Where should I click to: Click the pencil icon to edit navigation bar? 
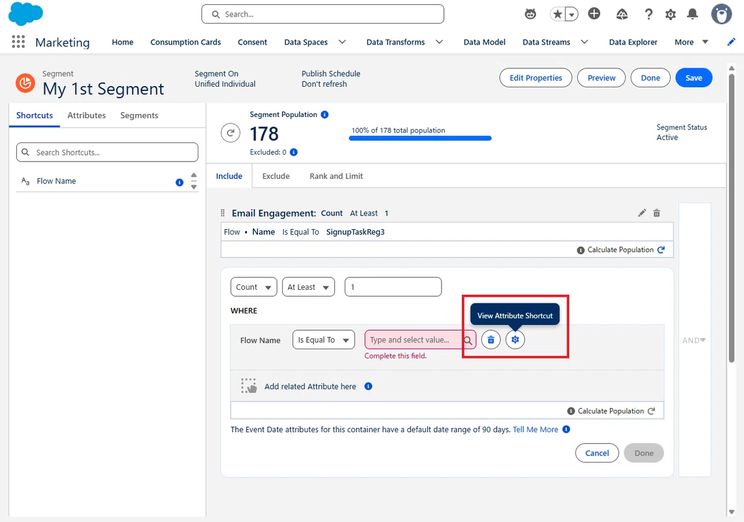click(x=731, y=42)
